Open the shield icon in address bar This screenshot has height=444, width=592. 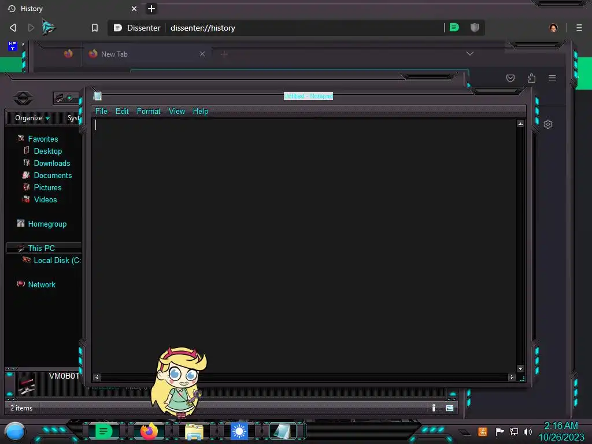point(475,27)
